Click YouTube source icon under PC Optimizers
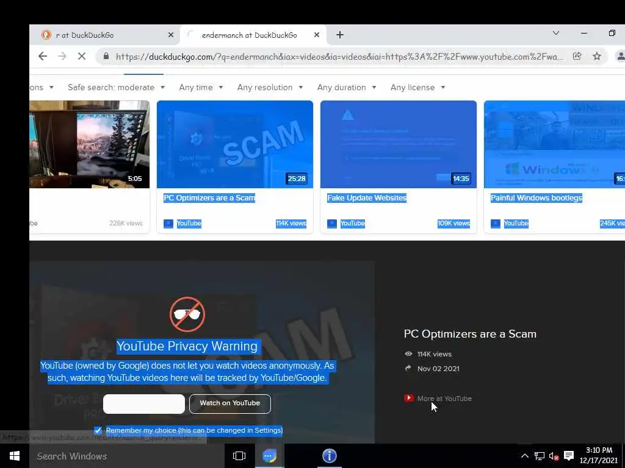This screenshot has width=625, height=468. [x=168, y=224]
